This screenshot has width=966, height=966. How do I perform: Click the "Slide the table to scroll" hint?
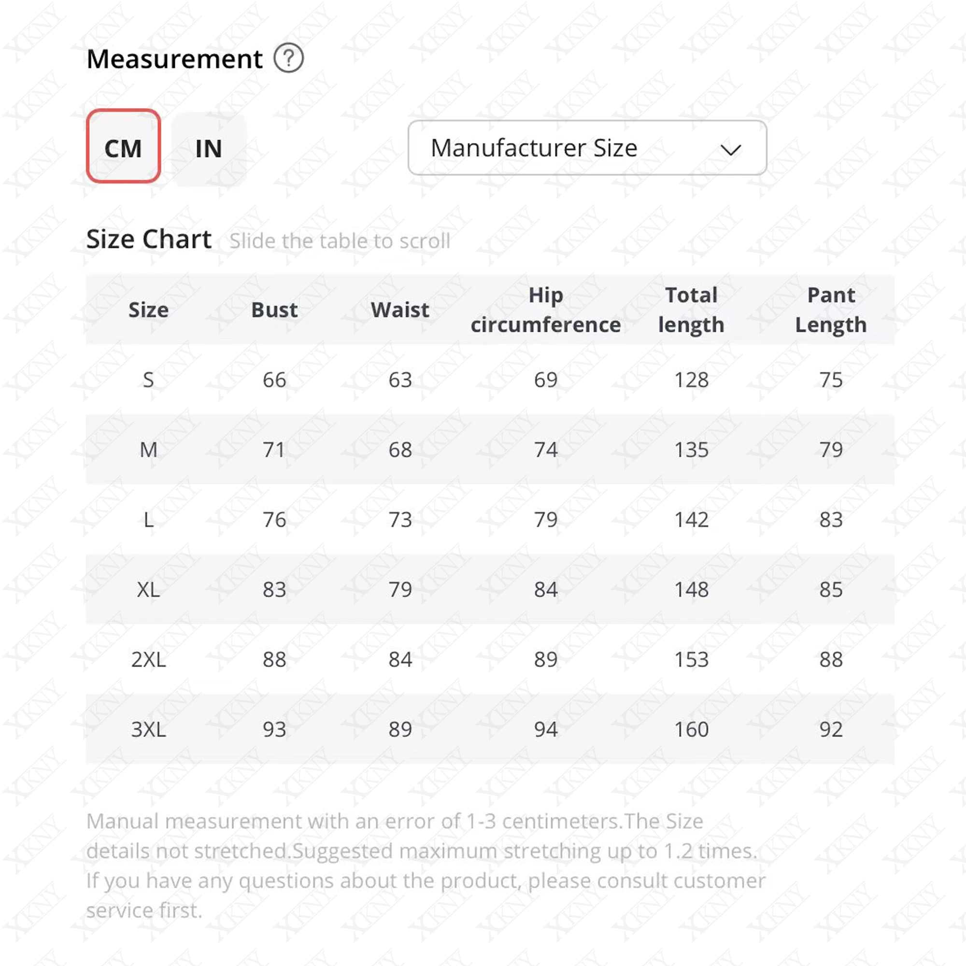point(340,241)
